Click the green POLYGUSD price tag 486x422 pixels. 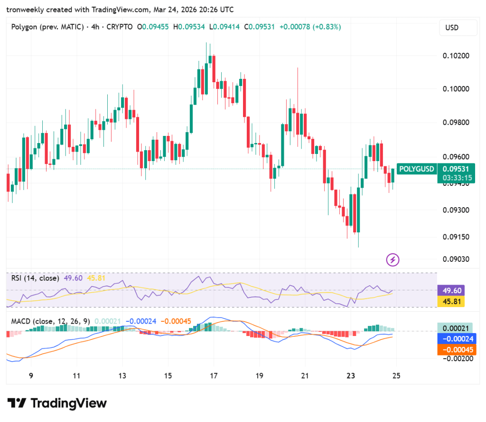coord(417,169)
